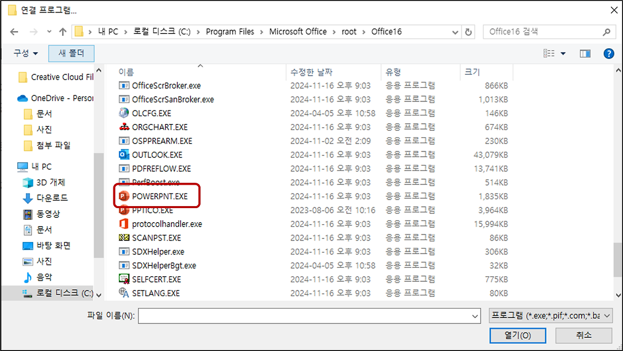This screenshot has width=623, height=351.
Task: Click the 2023-08-06 오전 10:16 date
Action: click(333, 210)
